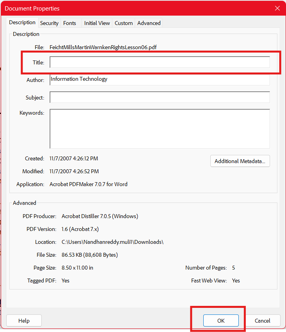
Task: Click the Author field with Information Technology
Action: 160,80
